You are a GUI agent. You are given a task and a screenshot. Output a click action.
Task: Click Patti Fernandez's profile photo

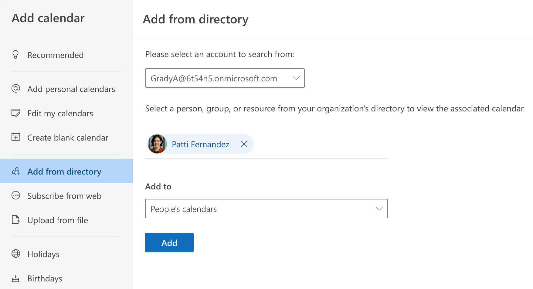click(157, 144)
